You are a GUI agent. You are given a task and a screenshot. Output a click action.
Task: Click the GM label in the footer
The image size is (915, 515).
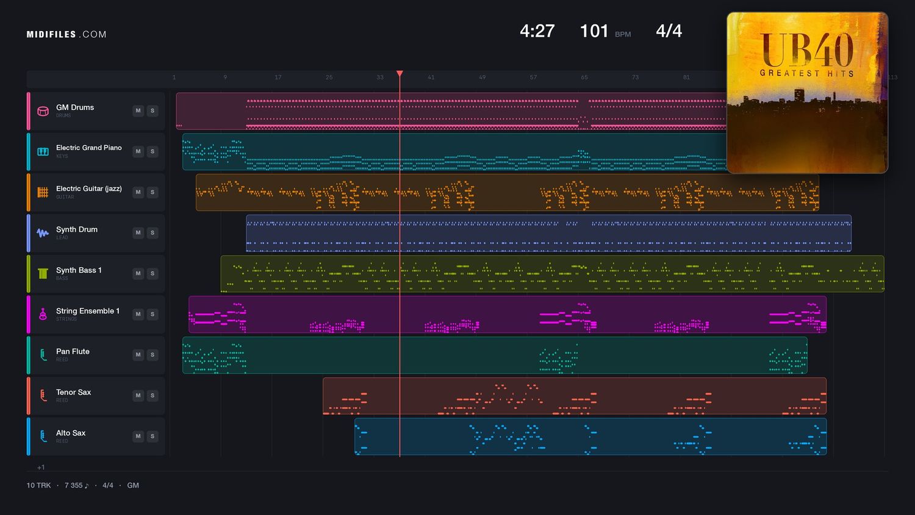pyautogui.click(x=133, y=486)
